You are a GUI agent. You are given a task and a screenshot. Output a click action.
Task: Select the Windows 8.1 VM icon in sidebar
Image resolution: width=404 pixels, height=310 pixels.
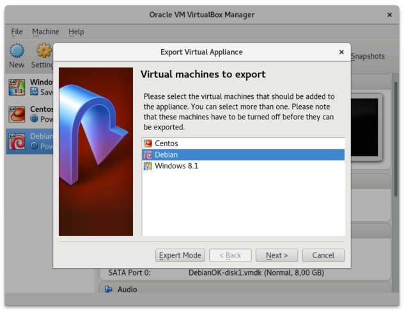click(x=17, y=87)
